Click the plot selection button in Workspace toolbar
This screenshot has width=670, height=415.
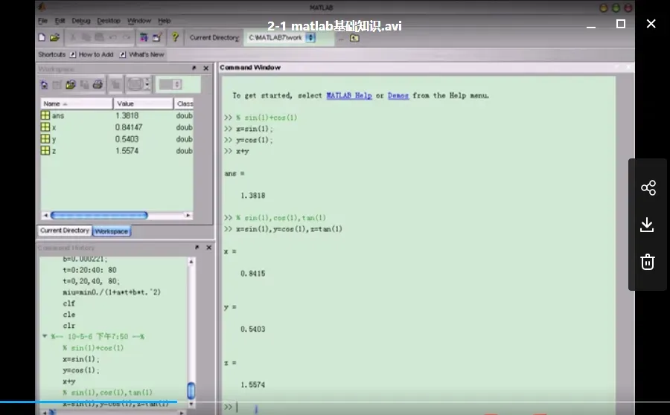point(135,85)
